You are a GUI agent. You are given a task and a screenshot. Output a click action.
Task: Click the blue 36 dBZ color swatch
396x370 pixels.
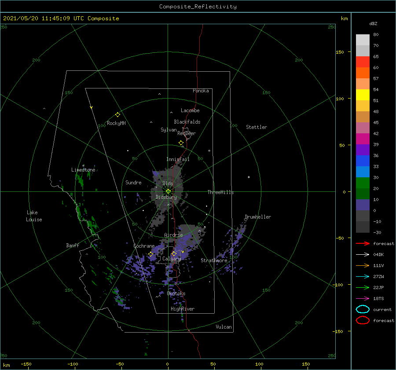tap(363, 161)
